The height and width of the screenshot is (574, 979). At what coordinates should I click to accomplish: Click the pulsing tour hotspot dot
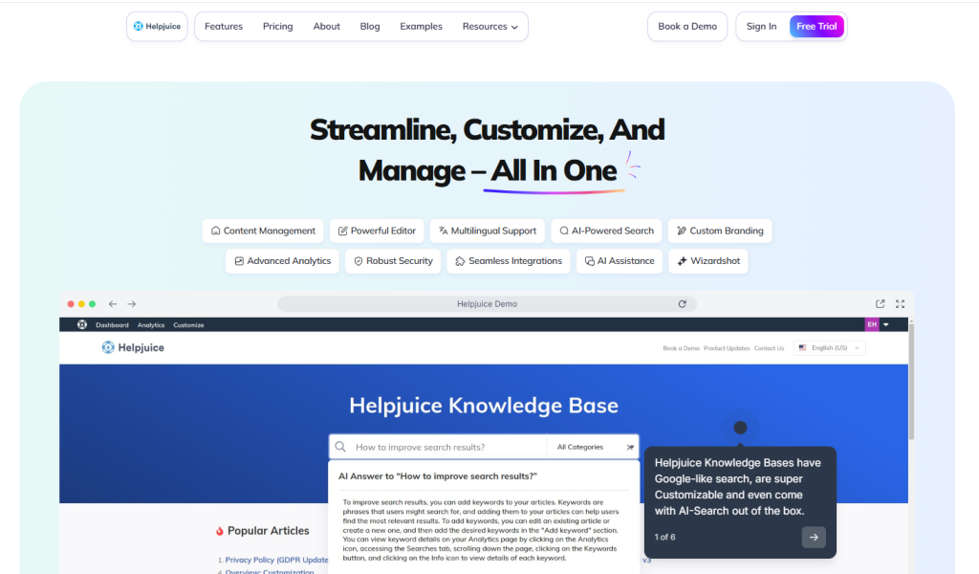coord(741,428)
